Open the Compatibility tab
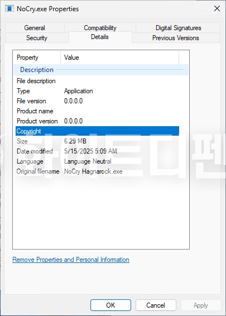 100,27
